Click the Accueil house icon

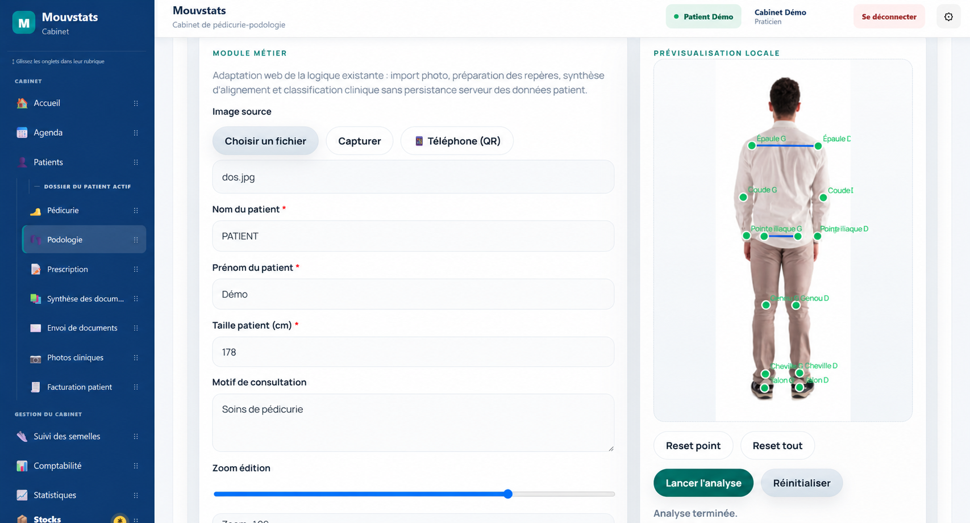pyautogui.click(x=22, y=103)
